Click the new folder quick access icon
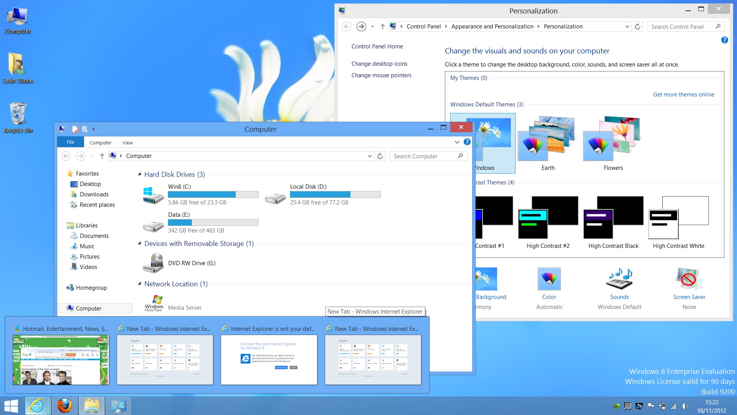The image size is (737, 415). [85, 129]
